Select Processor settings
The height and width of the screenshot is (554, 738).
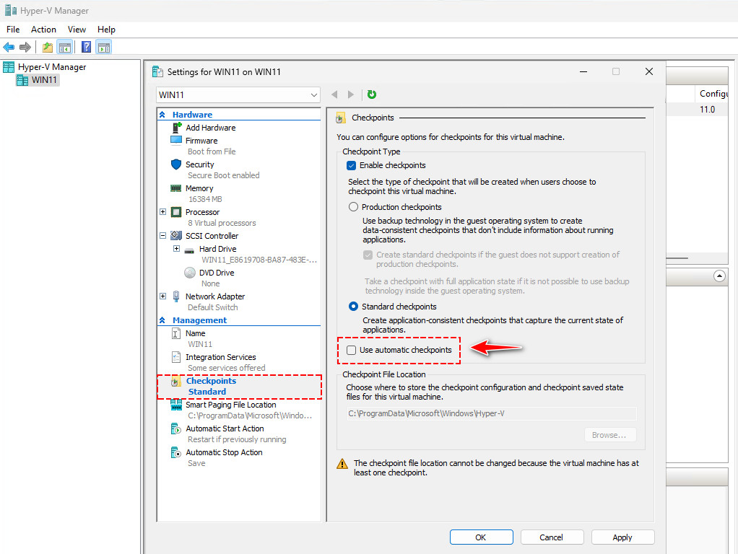coord(202,212)
